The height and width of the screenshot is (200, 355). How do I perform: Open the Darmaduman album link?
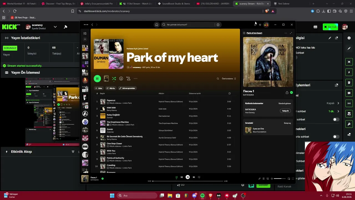coord(164,116)
